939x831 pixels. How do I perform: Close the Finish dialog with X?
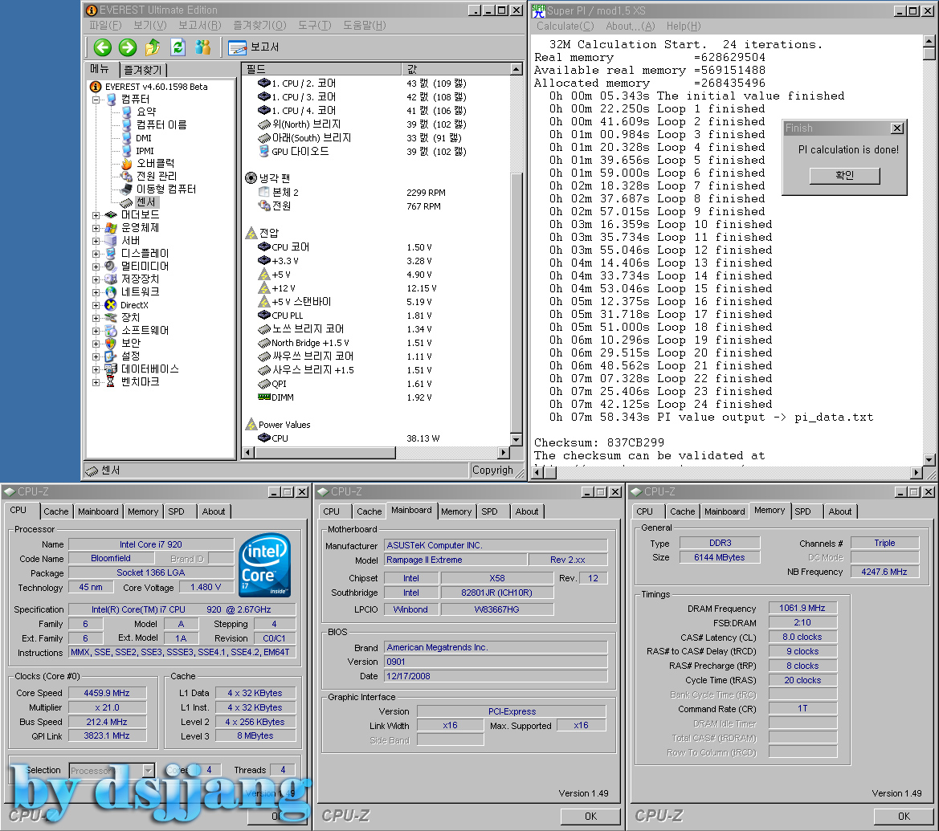coord(896,128)
